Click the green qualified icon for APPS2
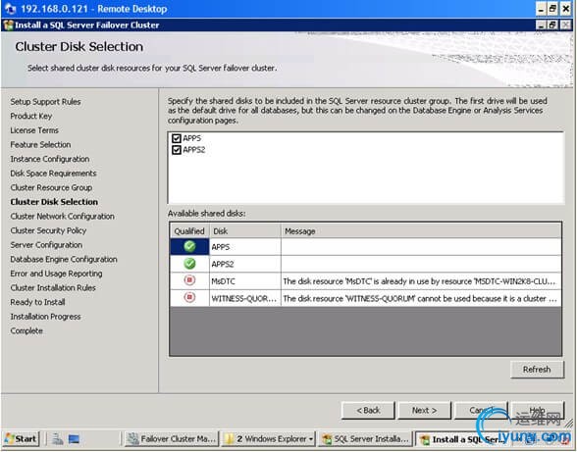 pyautogui.click(x=189, y=264)
